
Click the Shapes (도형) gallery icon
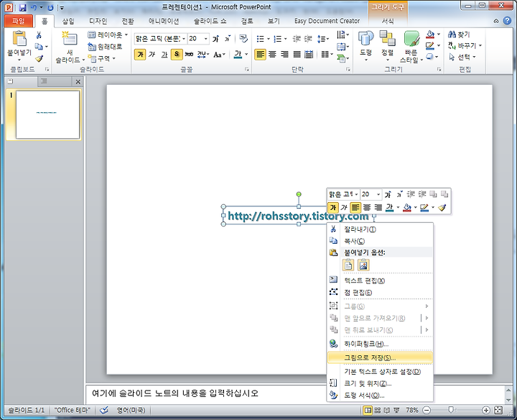tap(365, 38)
